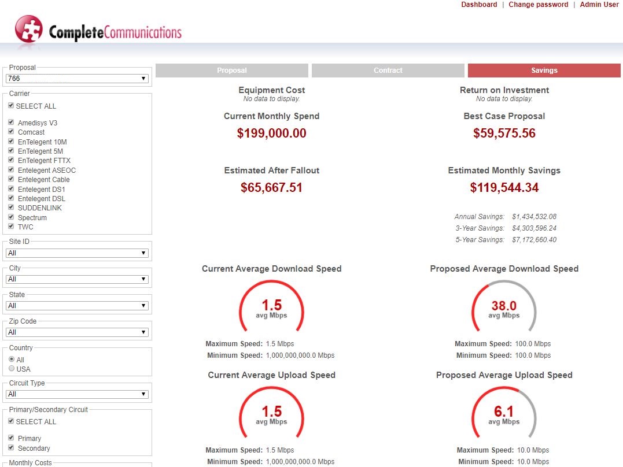623x467 pixels.
Task: Select the Country All radio button
Action: 12,359
